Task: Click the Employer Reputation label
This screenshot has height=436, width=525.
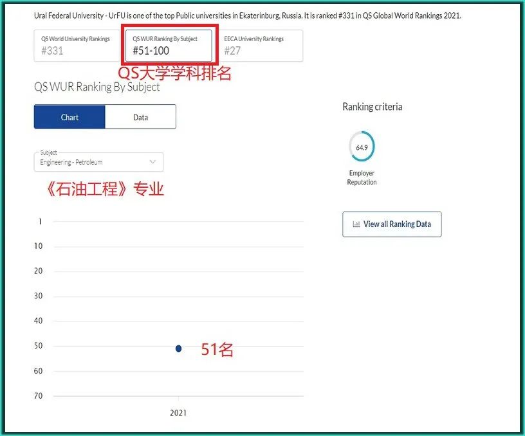Action: (x=362, y=177)
